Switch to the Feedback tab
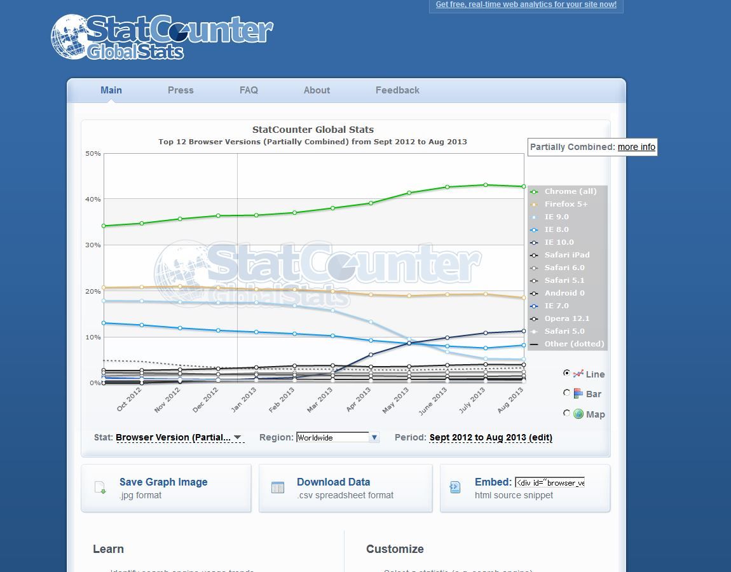The image size is (731, 572). [x=397, y=90]
